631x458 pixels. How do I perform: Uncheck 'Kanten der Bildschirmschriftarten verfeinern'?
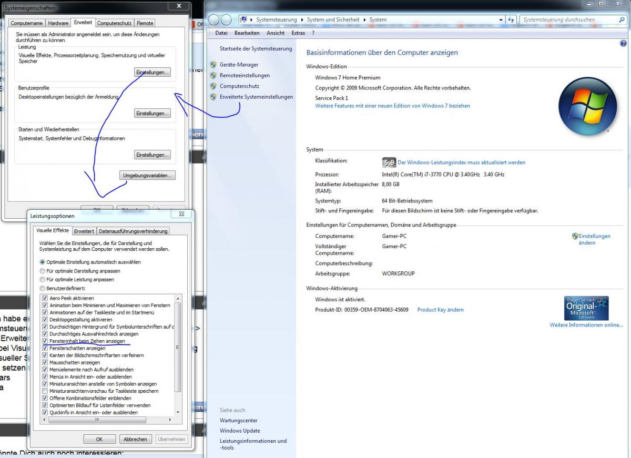point(45,355)
